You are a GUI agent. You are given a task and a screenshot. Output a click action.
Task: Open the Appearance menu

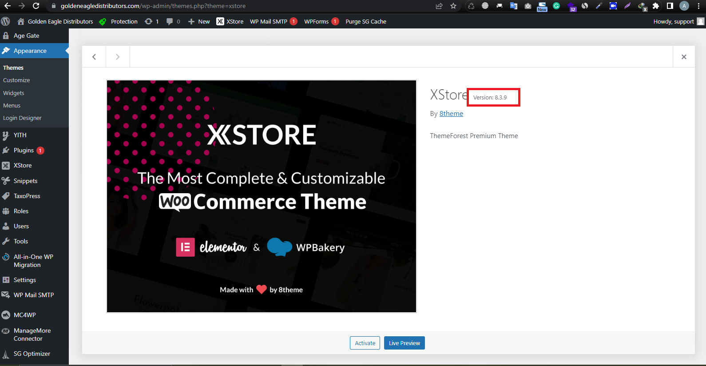[x=34, y=51]
